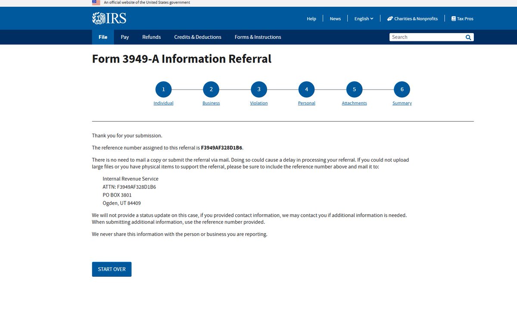This screenshot has height=325, width=517.
Task: Open the Refunds menu
Action: pos(152,37)
